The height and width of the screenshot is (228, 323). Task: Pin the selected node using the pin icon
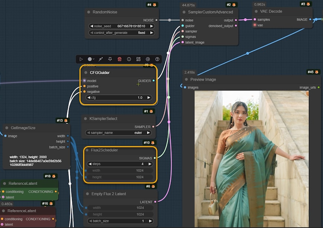110,59
